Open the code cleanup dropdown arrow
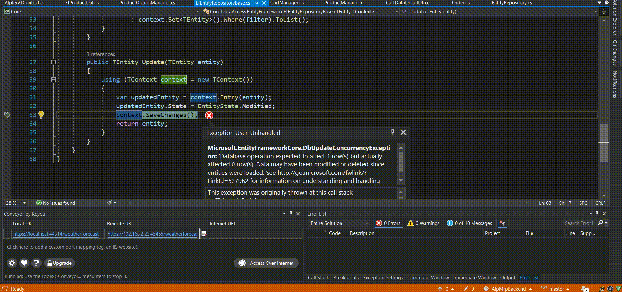Image resolution: width=622 pixels, height=292 pixels. click(115, 203)
